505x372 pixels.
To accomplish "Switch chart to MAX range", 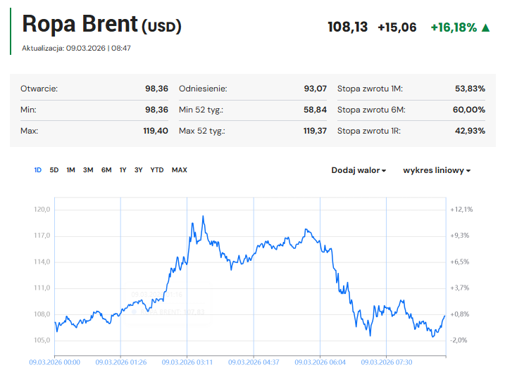I will tap(180, 169).
